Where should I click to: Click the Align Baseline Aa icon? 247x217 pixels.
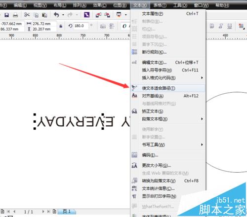pyautogui.click(x=134, y=96)
